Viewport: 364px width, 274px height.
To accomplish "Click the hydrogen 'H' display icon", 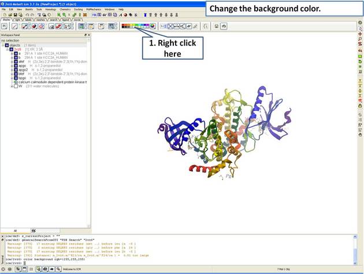I will click(5, 26).
